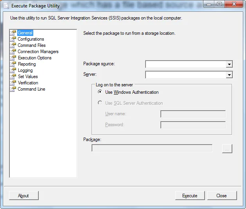View the Command Line page
Screen dimensions: 246x209
(x=31, y=89)
